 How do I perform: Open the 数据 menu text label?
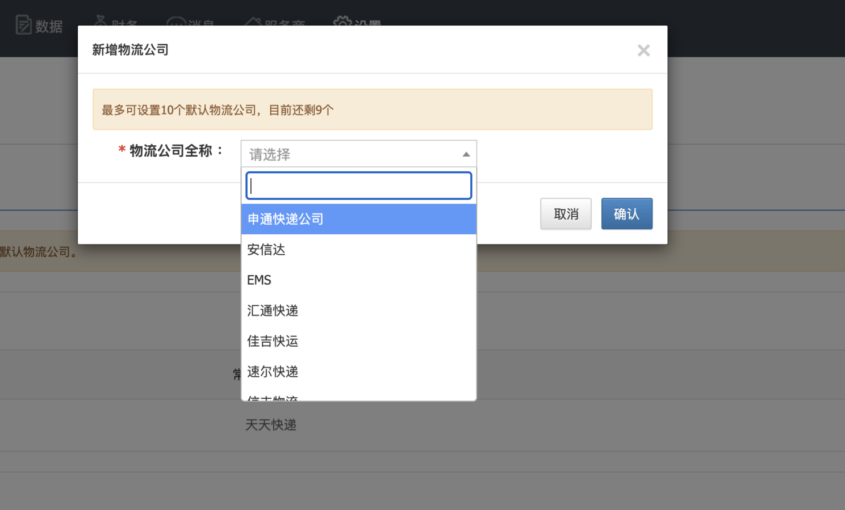[49, 27]
